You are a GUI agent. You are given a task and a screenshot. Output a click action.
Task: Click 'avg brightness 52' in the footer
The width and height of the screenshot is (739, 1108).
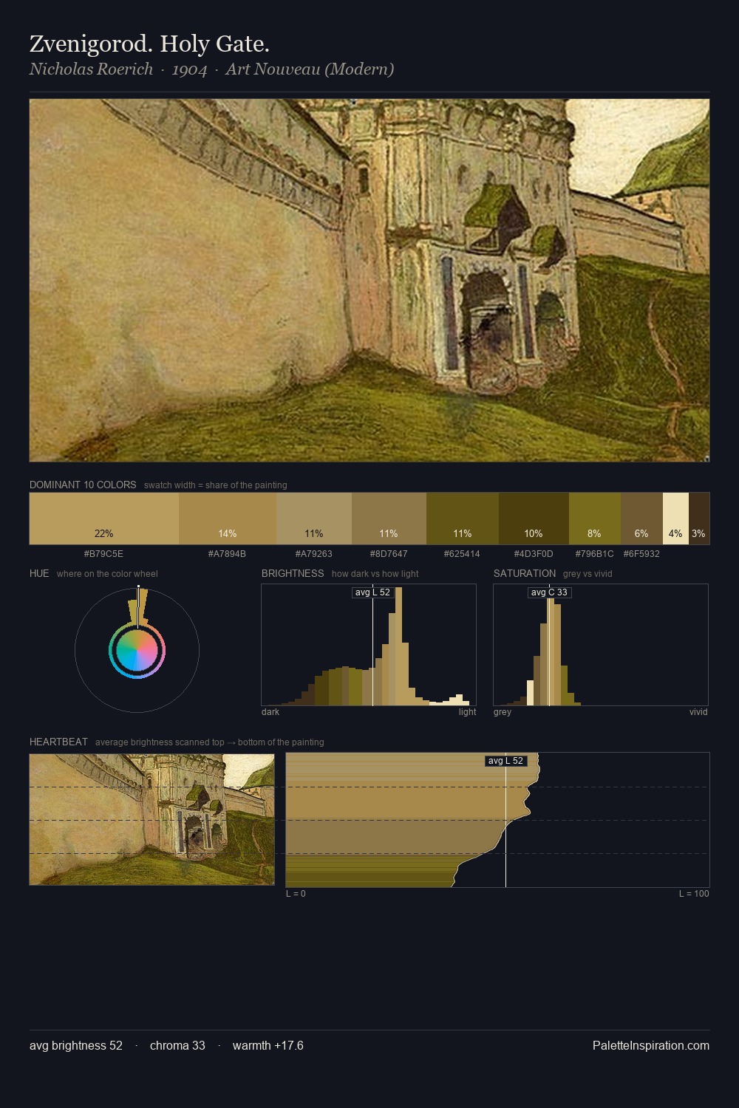(x=76, y=1046)
